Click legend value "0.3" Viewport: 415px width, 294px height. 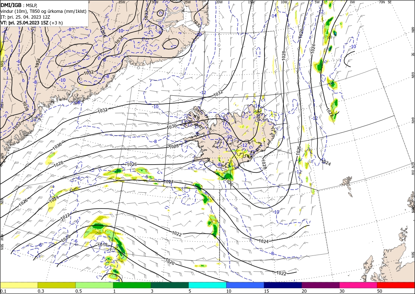pos(41,291)
